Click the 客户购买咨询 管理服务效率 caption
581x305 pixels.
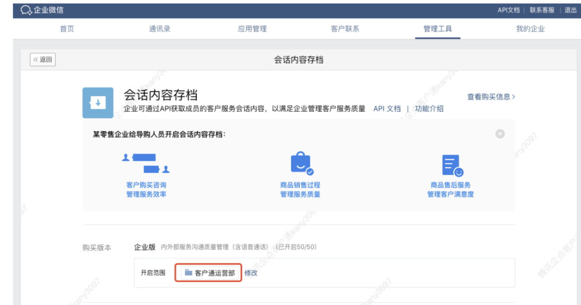tap(146, 190)
